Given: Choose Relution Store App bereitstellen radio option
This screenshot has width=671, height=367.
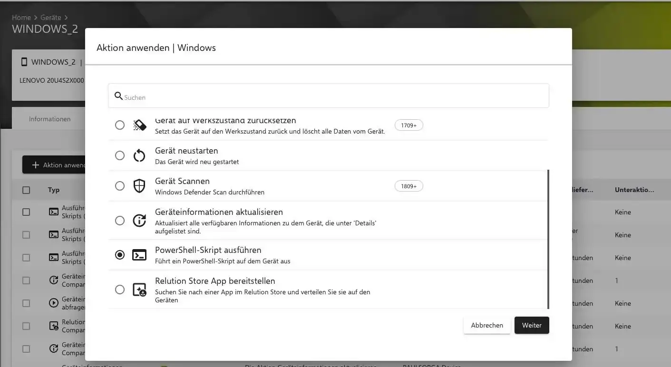Looking at the screenshot, I should pyautogui.click(x=120, y=290).
